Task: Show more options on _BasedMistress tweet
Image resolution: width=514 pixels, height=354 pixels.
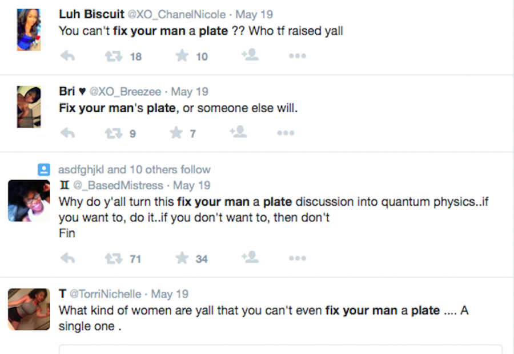Action: [x=297, y=258]
